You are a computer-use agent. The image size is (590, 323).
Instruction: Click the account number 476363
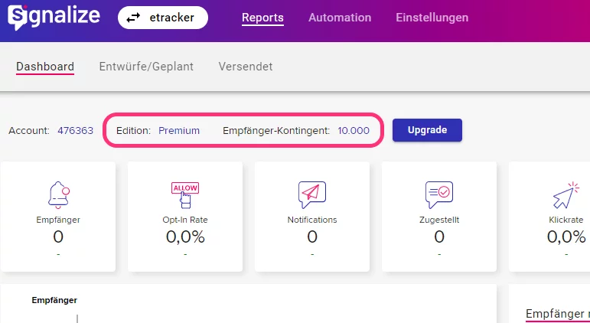(75, 131)
